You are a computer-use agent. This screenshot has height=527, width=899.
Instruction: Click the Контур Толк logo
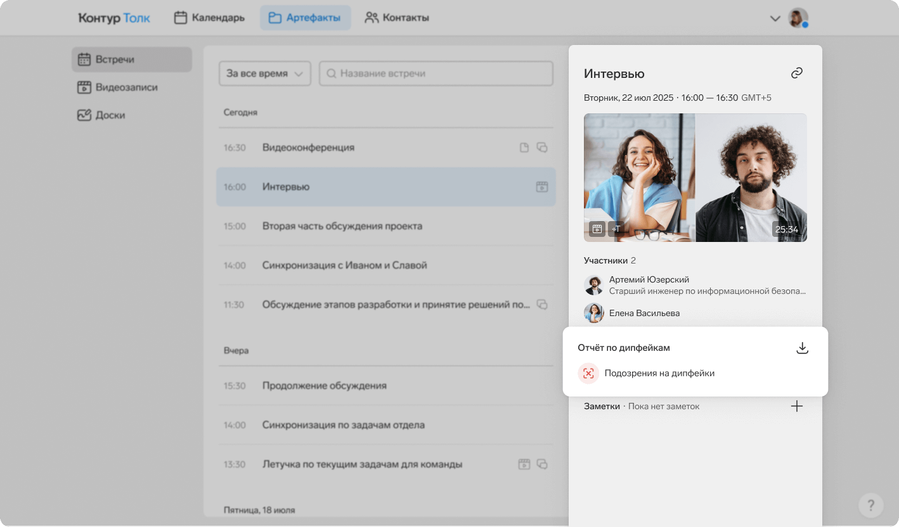(114, 18)
